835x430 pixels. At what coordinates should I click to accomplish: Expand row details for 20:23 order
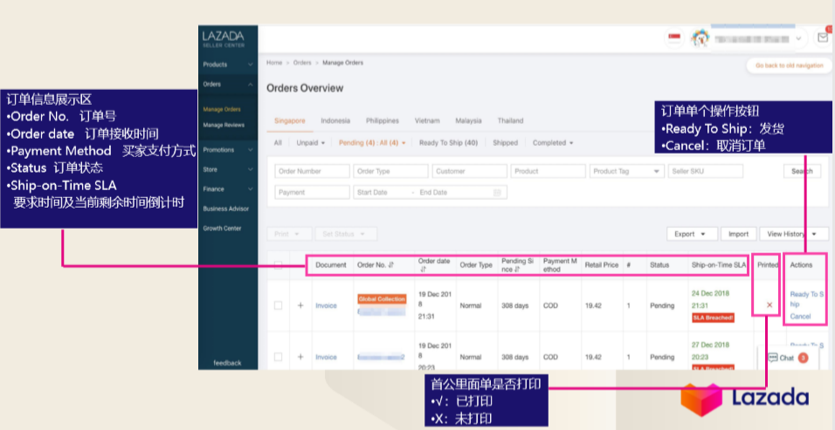click(x=300, y=358)
